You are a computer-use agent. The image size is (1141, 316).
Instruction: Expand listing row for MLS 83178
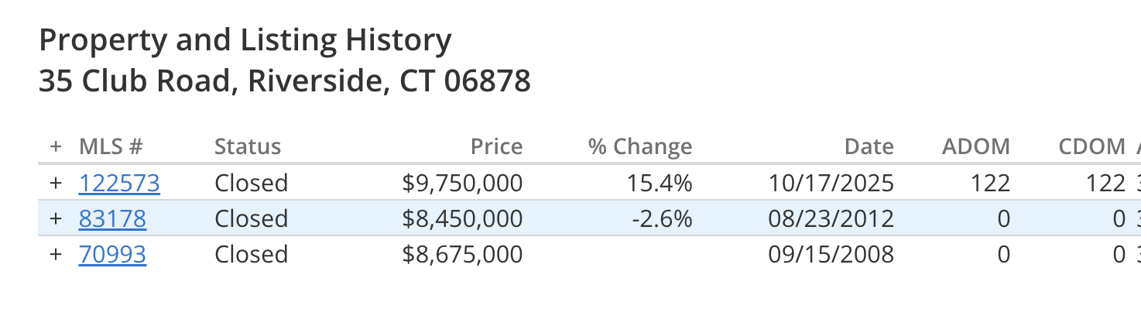pyautogui.click(x=55, y=219)
